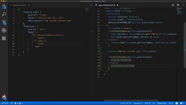Click line number 13 in typescript.json
The width and height of the screenshot is (186, 105).
13,44
